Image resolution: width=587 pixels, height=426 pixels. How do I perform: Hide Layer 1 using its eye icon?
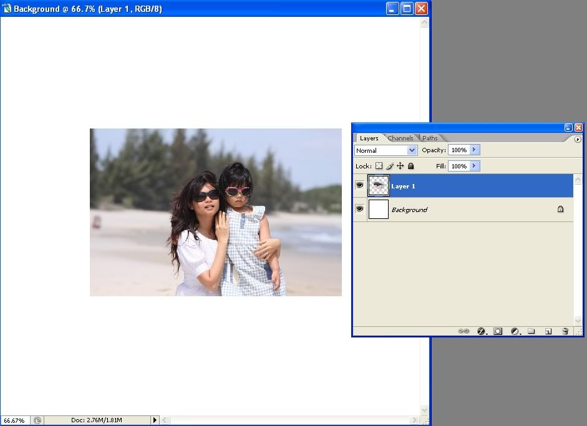(359, 185)
